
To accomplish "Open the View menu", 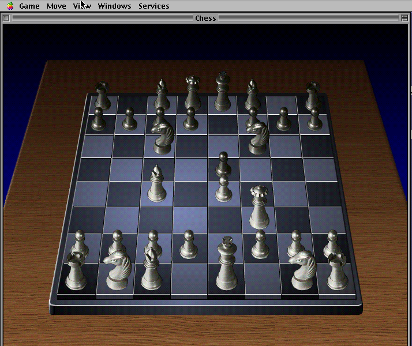I will click(x=82, y=6).
